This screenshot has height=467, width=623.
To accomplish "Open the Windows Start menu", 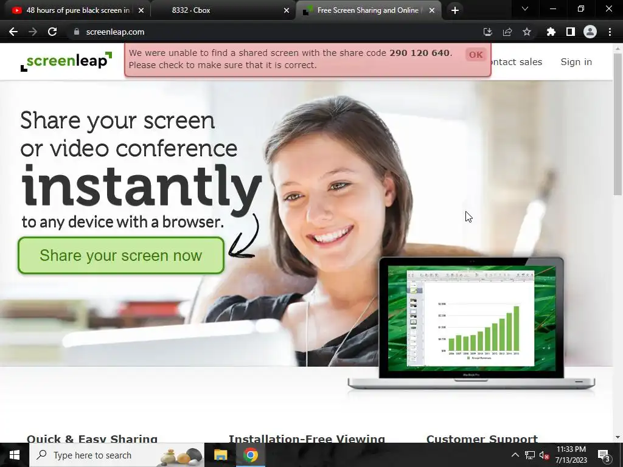I will (15, 455).
